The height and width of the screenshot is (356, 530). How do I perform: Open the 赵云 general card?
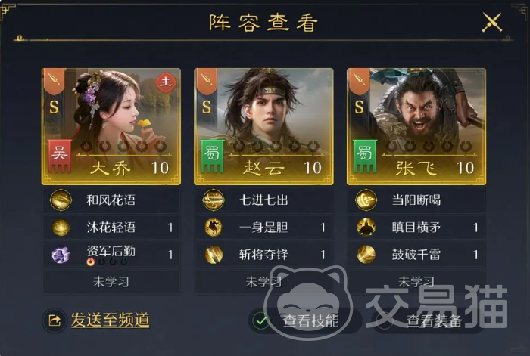tap(263, 126)
